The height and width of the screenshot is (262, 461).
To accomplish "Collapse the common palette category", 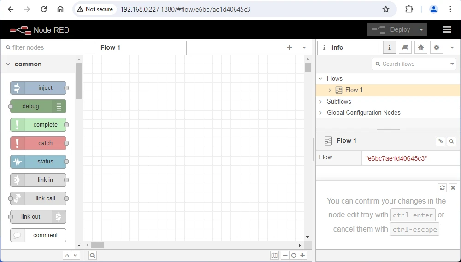I will point(8,64).
